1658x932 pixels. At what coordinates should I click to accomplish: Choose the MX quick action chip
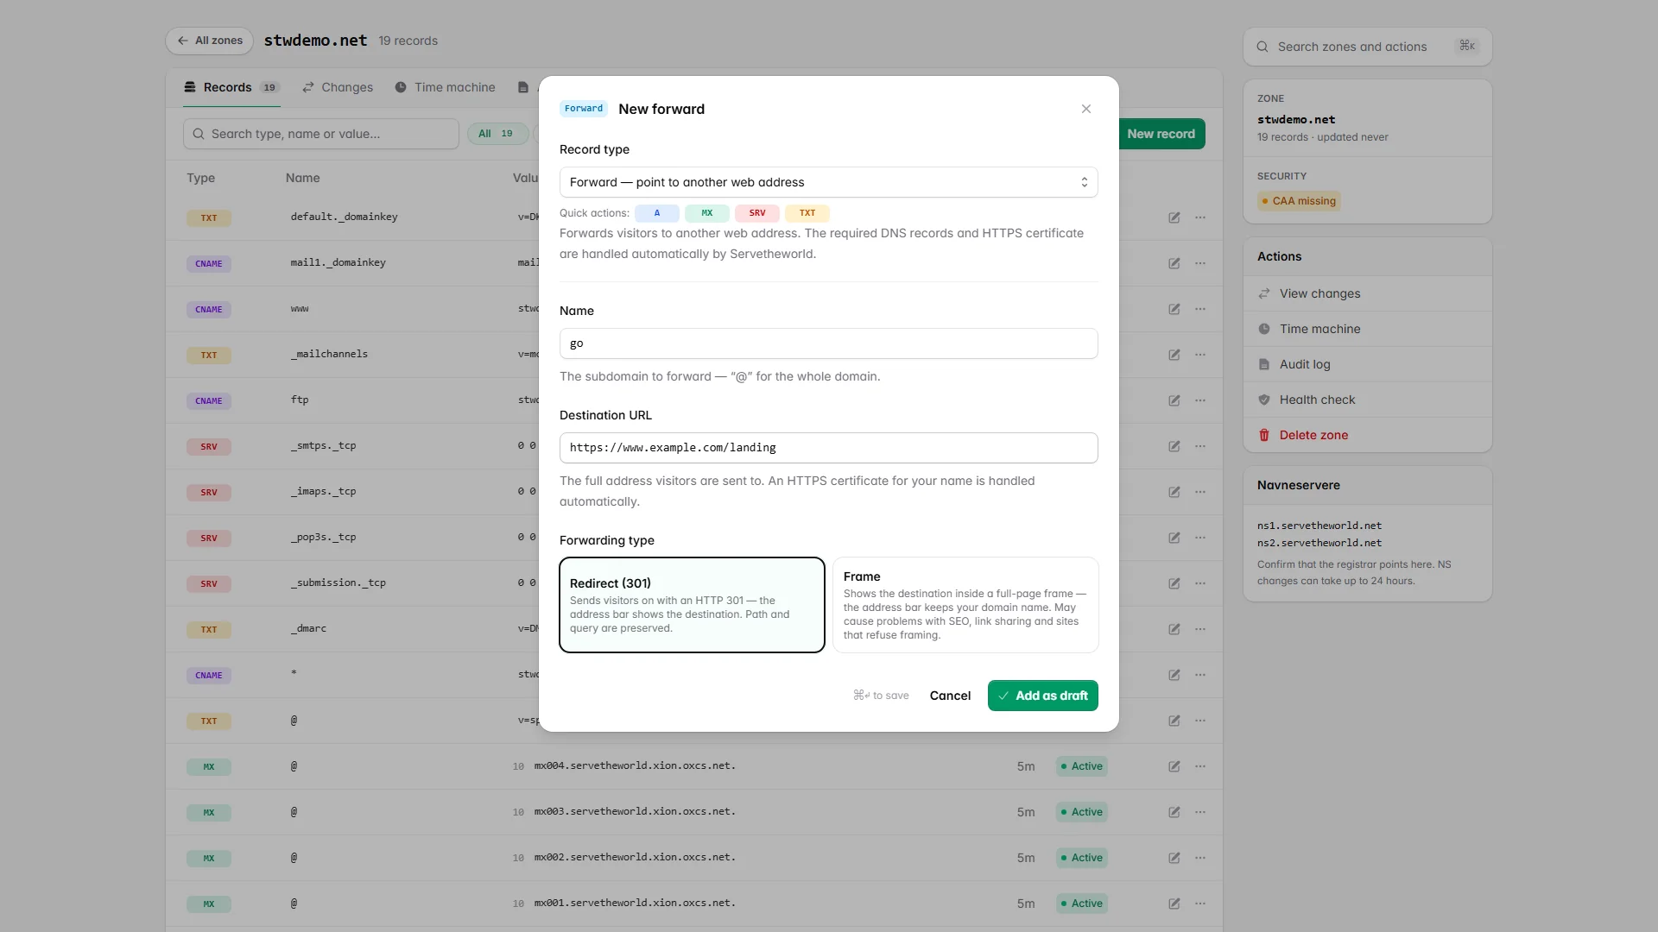click(x=707, y=213)
